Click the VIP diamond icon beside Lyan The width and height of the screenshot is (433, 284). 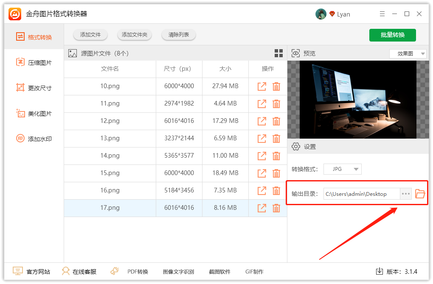[x=332, y=14]
